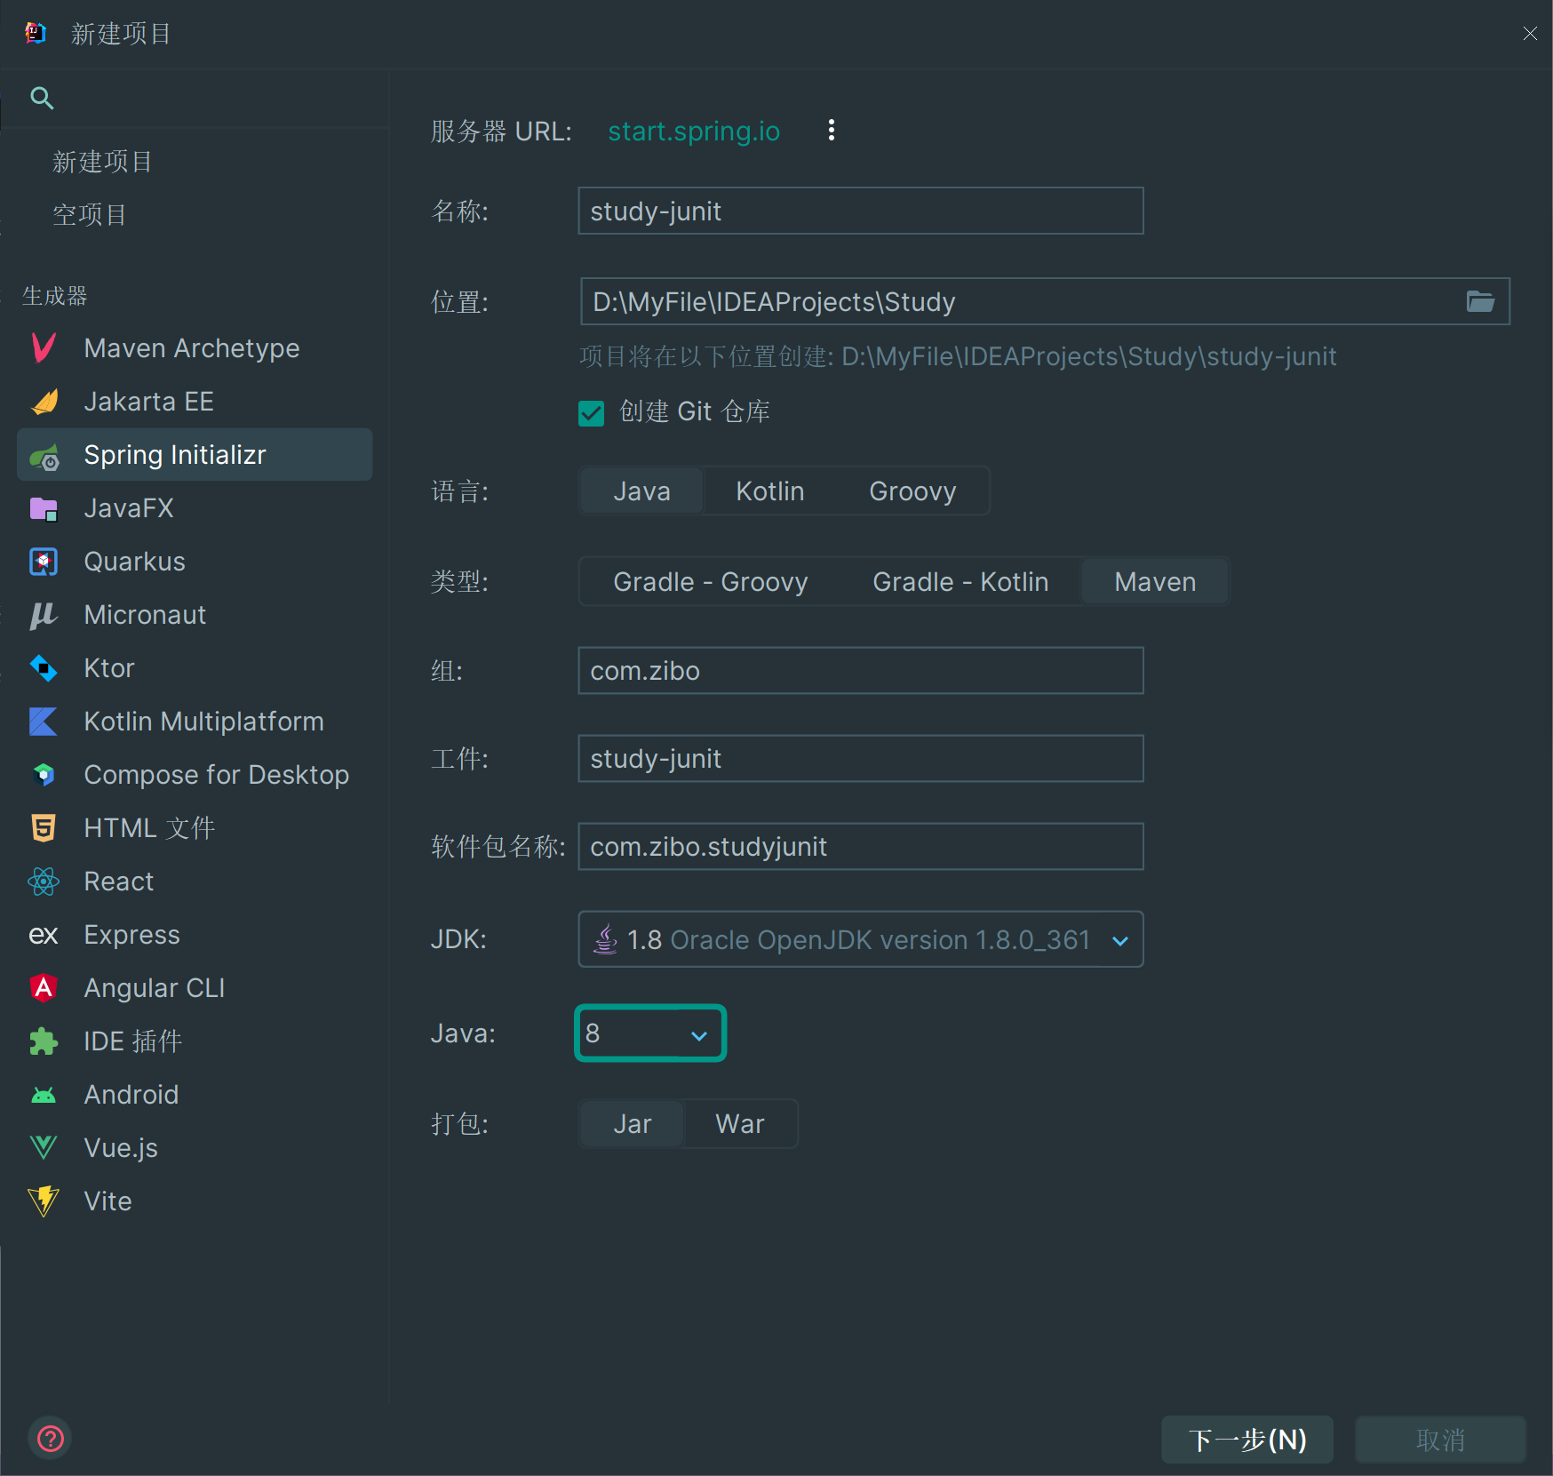Click the Ktor icon

[x=44, y=668]
